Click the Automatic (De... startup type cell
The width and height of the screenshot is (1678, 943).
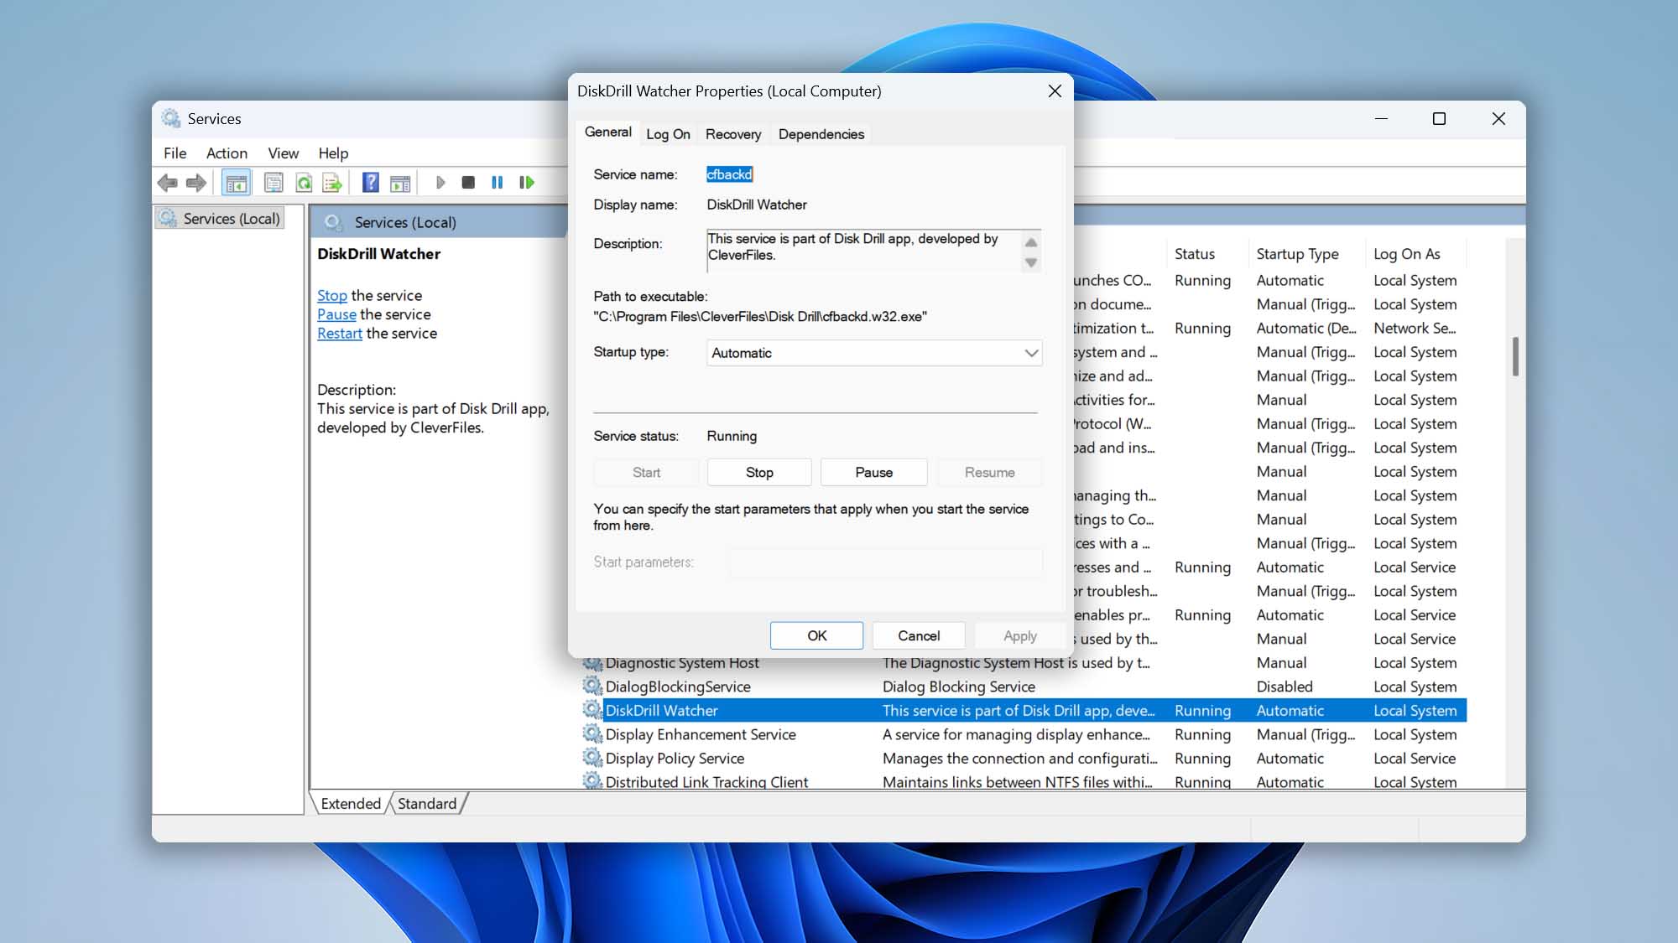(x=1306, y=328)
